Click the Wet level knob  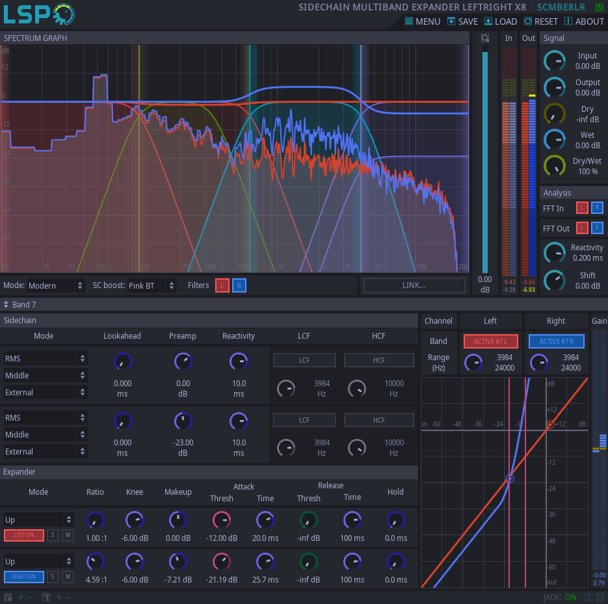click(555, 140)
